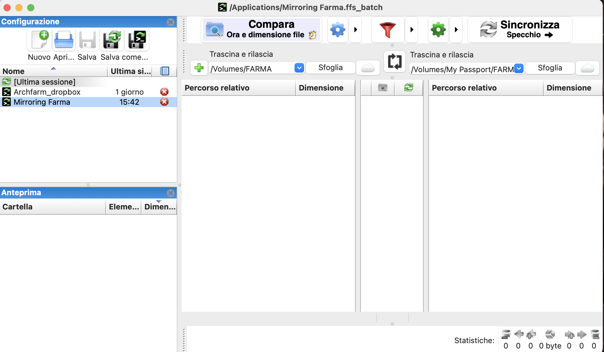Click left Sfoglia browse button

330,68
